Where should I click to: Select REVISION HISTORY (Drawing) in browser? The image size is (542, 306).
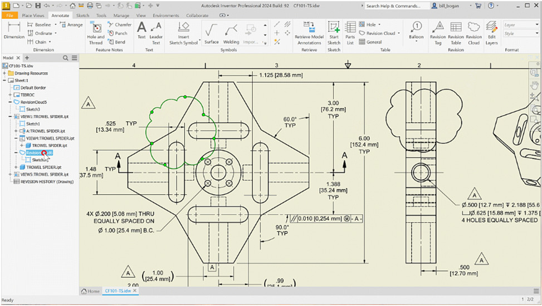[47, 182]
